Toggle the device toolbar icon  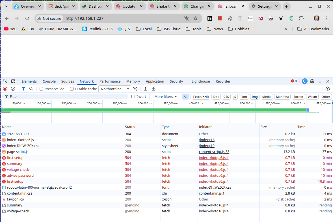[x=13, y=81]
